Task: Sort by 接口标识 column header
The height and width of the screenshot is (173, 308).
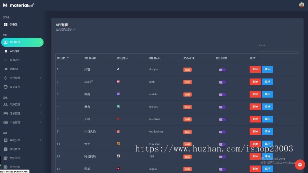Action: [155, 58]
